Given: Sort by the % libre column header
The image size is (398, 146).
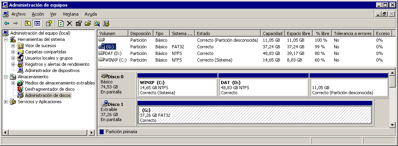Looking at the screenshot, I should 322,33.
